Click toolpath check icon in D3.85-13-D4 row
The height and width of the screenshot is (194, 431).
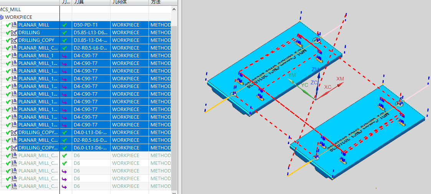click(64, 40)
